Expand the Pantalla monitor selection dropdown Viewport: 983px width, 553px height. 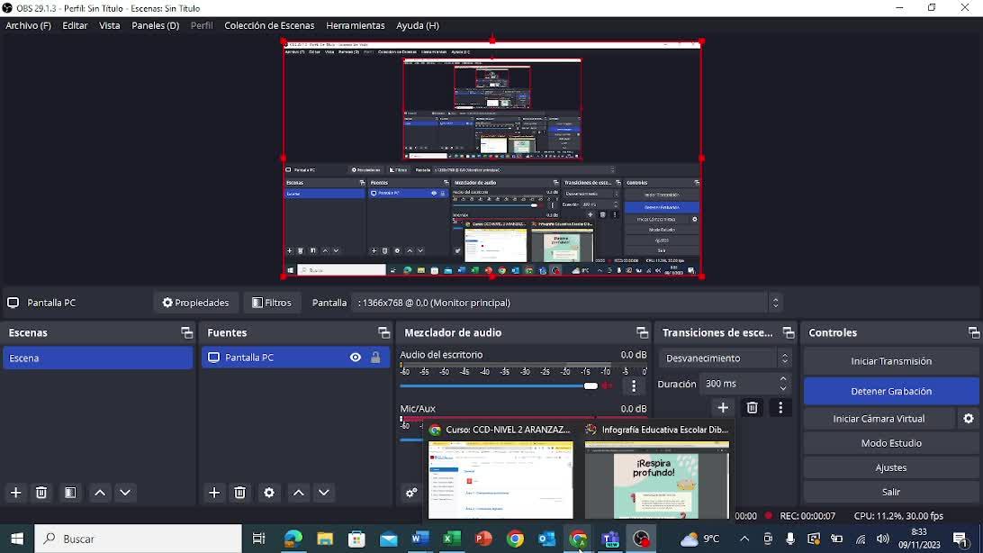tap(775, 303)
